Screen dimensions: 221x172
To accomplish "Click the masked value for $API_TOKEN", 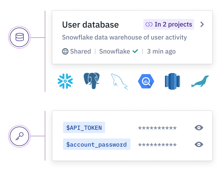I will 157,128.
